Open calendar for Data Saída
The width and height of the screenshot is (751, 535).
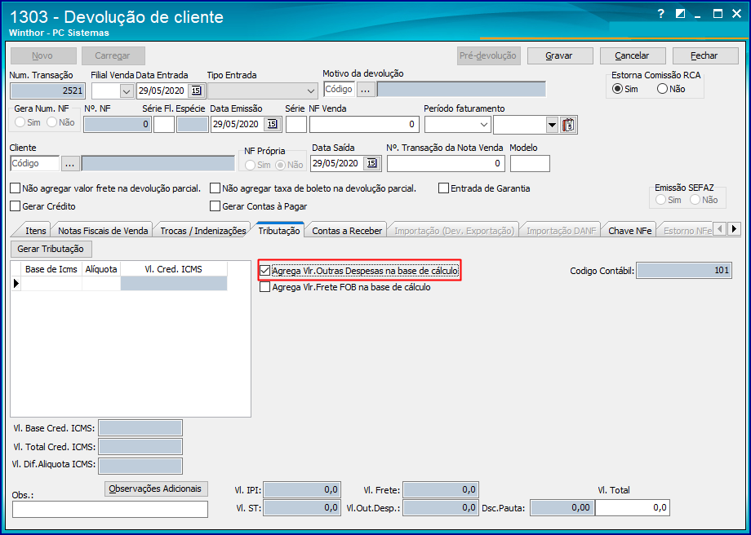click(371, 163)
